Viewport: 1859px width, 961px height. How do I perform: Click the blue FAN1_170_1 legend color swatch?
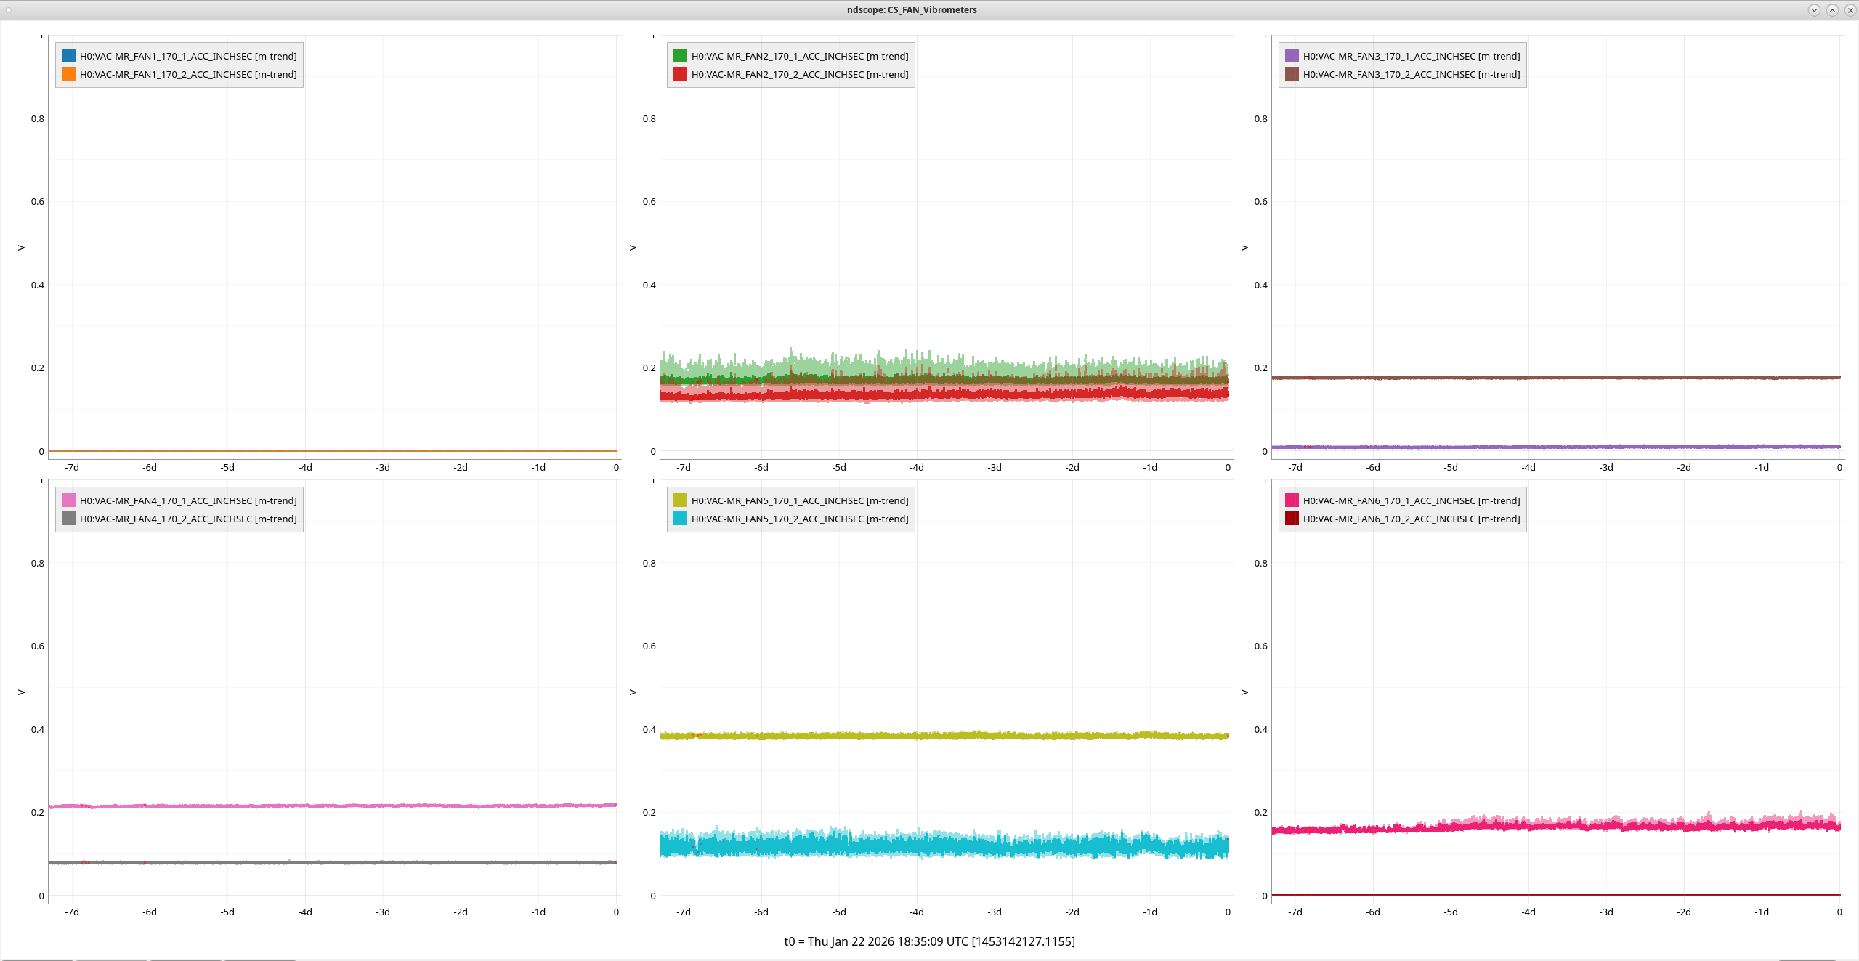(x=68, y=56)
